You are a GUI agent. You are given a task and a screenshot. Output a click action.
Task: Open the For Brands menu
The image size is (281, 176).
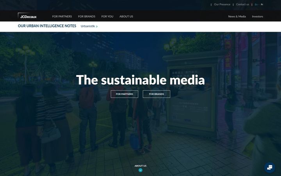pyautogui.click(x=87, y=16)
